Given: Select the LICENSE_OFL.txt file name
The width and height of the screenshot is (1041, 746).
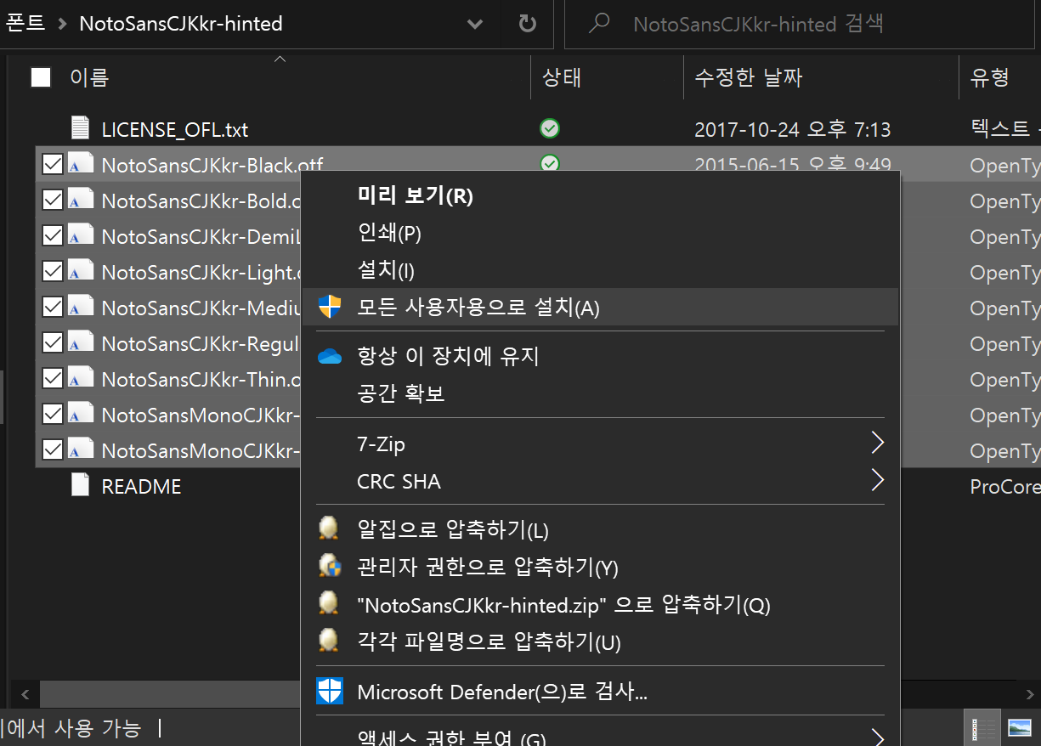Looking at the screenshot, I should pos(175,130).
